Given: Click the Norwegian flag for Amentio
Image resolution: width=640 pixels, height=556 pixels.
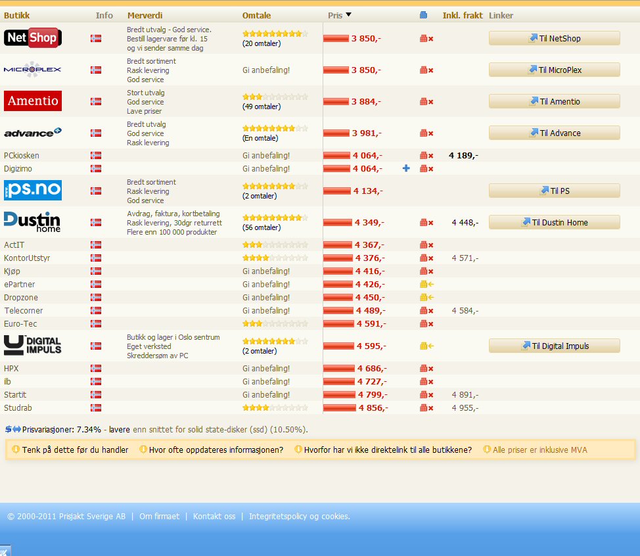Looking at the screenshot, I should click(x=96, y=101).
